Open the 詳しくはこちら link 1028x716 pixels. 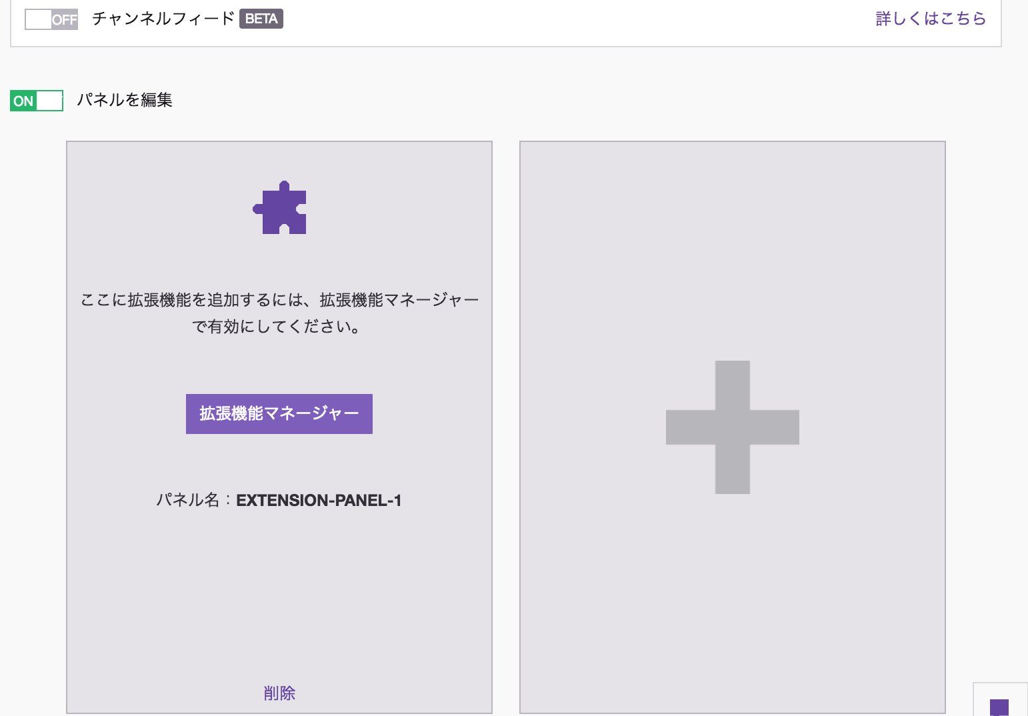pyautogui.click(x=931, y=19)
